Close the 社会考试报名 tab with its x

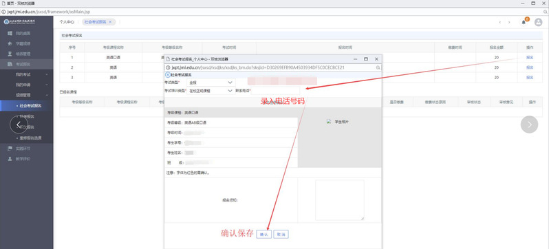click(110, 22)
